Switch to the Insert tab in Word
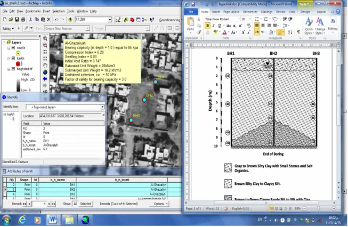This screenshot has height=227, width=348. [216, 12]
